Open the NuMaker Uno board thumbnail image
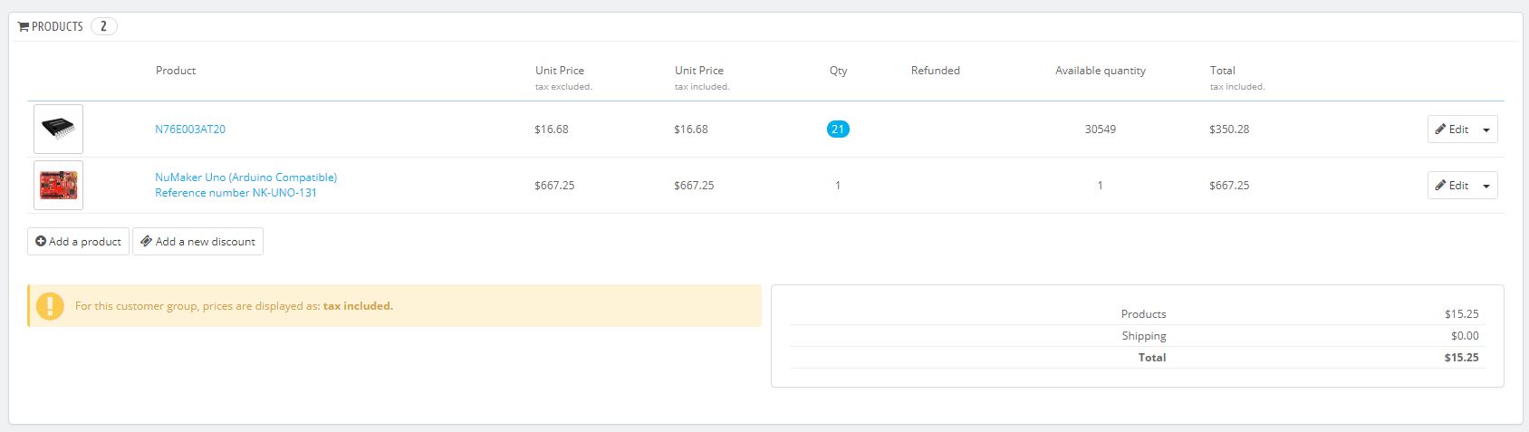Screen dimensions: 1529x432 [x=58, y=185]
